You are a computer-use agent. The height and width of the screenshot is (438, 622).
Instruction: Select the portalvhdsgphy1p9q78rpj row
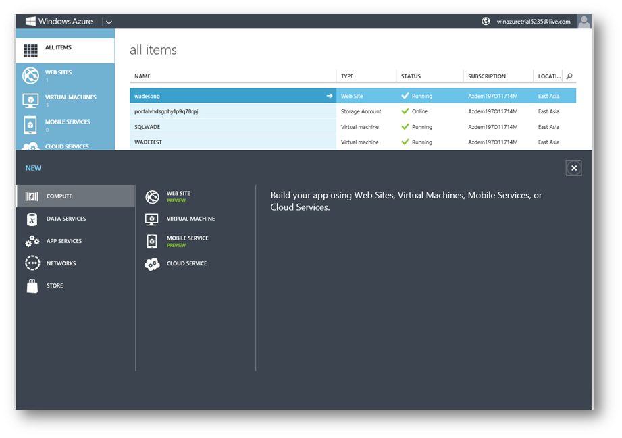(x=353, y=111)
